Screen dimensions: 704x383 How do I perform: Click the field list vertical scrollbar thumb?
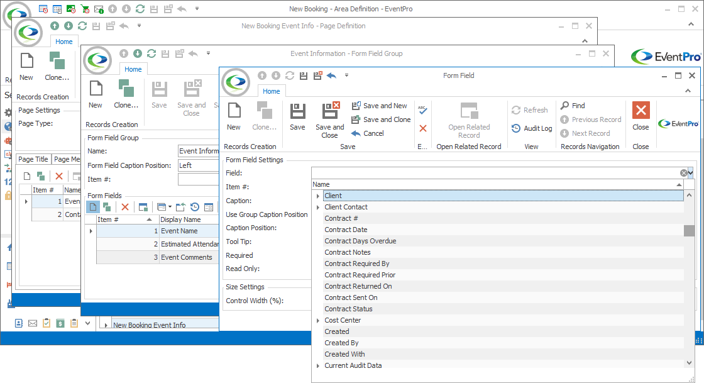coord(689,231)
